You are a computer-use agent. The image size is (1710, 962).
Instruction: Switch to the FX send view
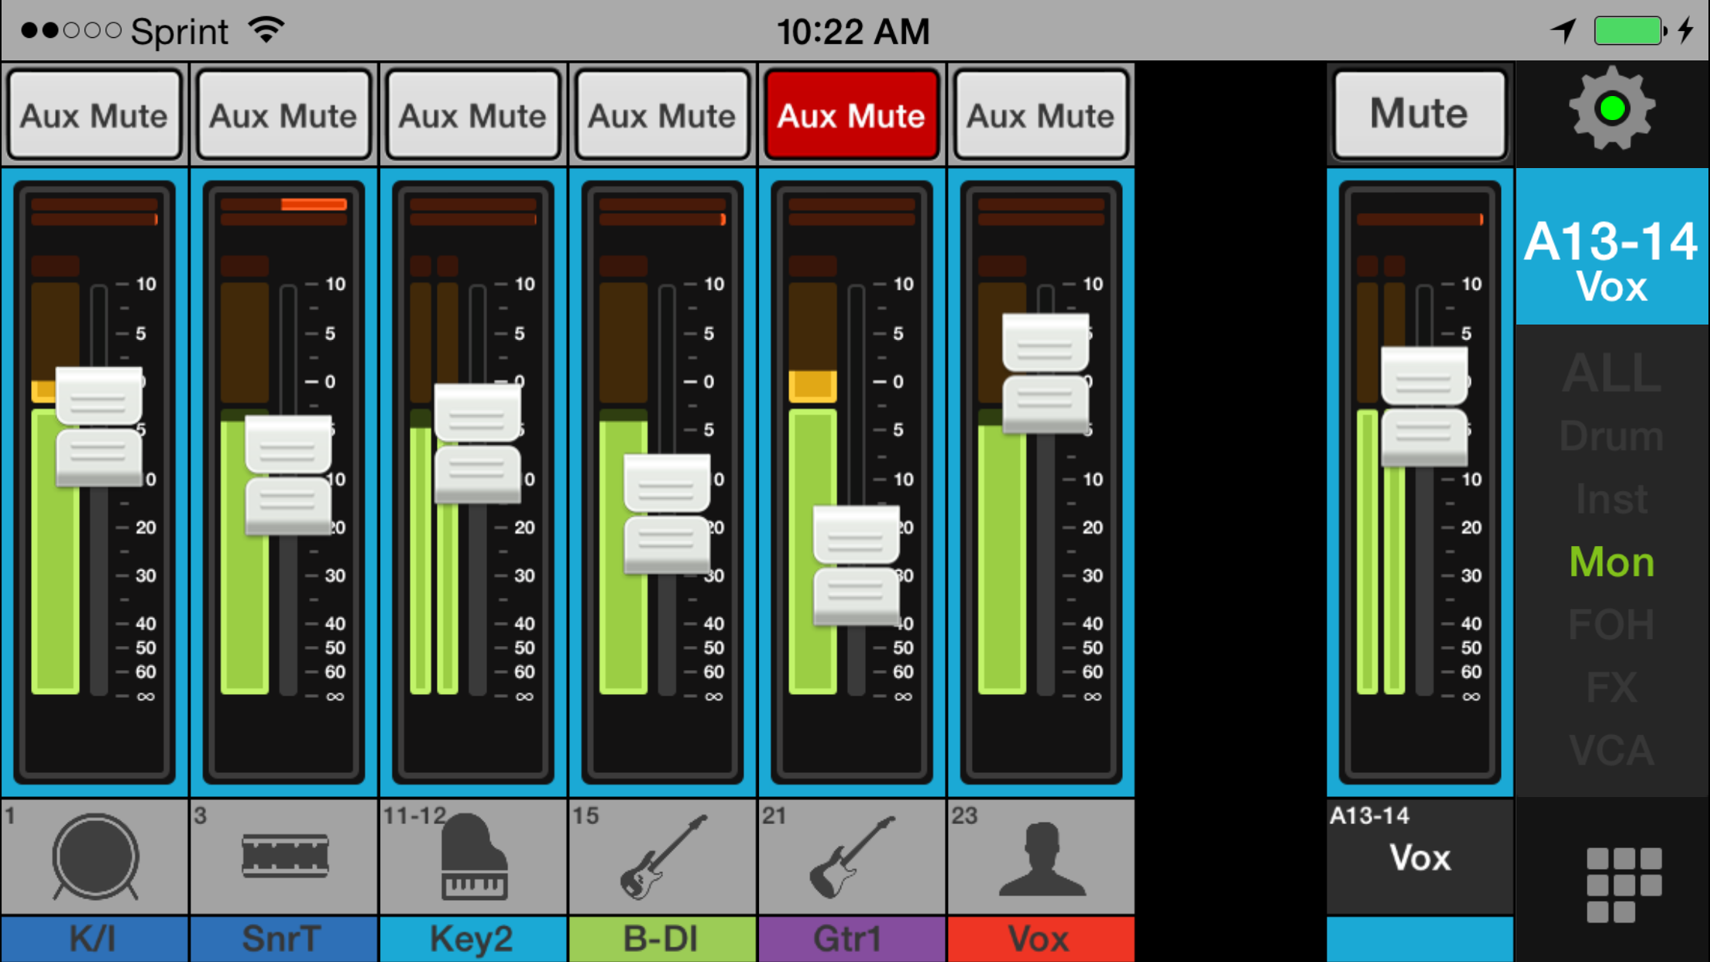[1610, 687]
